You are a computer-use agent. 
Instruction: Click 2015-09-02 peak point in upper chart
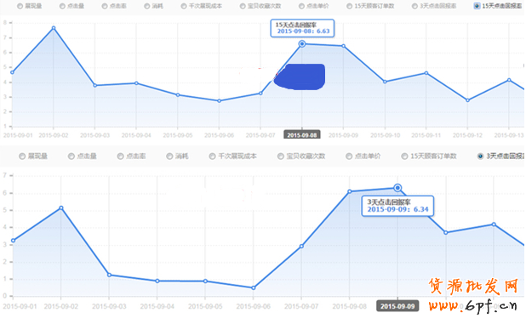[x=54, y=28]
